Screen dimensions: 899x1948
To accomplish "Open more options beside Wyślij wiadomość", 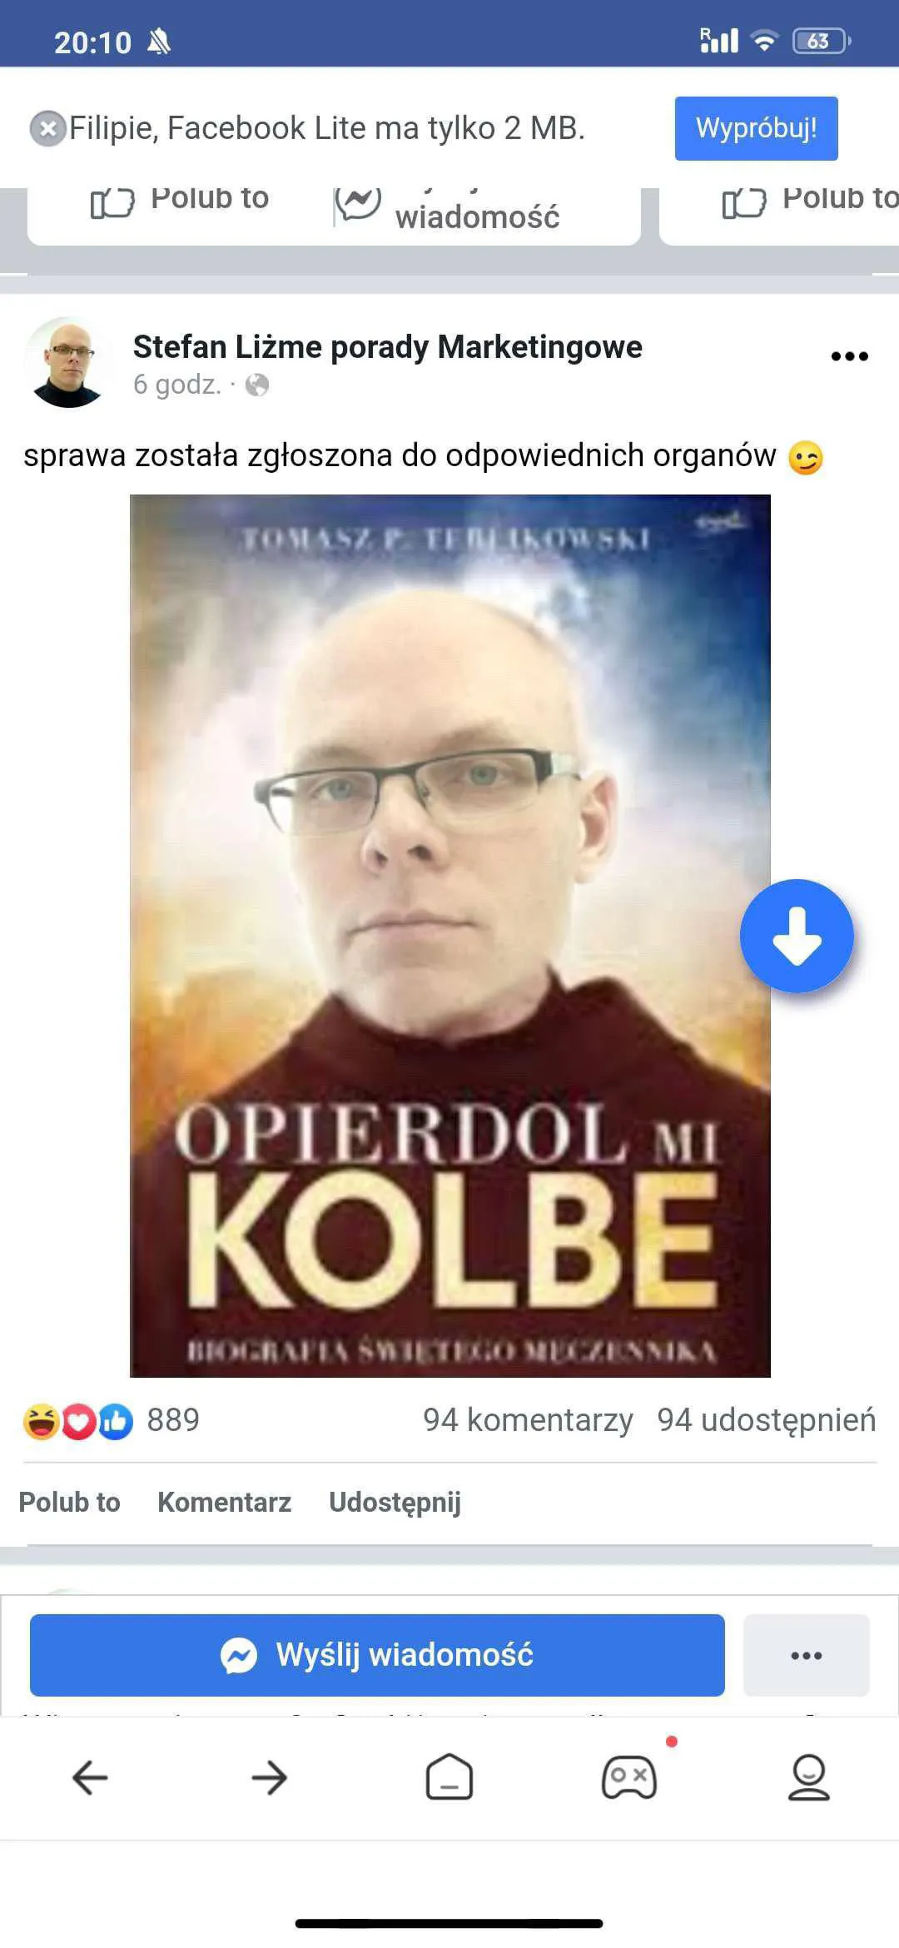I will coord(806,1655).
